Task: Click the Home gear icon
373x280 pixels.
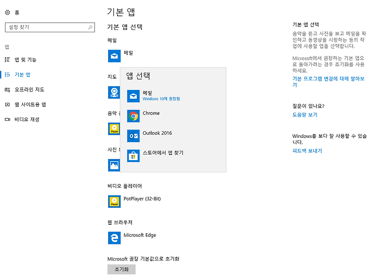Action: coord(8,12)
